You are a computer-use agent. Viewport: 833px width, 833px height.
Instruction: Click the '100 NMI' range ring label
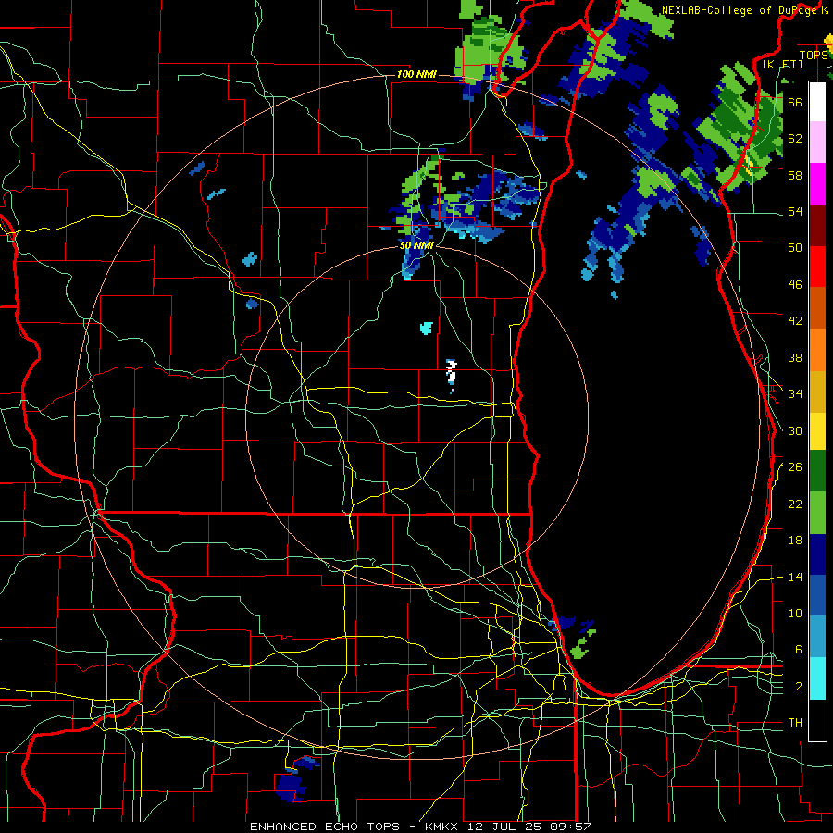pos(416,74)
